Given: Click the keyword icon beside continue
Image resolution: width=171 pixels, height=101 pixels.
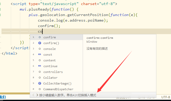Looking at the screenshot, I should click(40, 66).
